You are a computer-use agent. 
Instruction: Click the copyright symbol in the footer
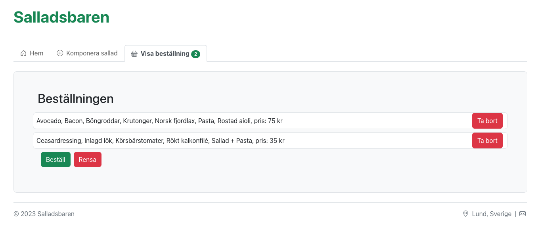pyautogui.click(x=16, y=214)
